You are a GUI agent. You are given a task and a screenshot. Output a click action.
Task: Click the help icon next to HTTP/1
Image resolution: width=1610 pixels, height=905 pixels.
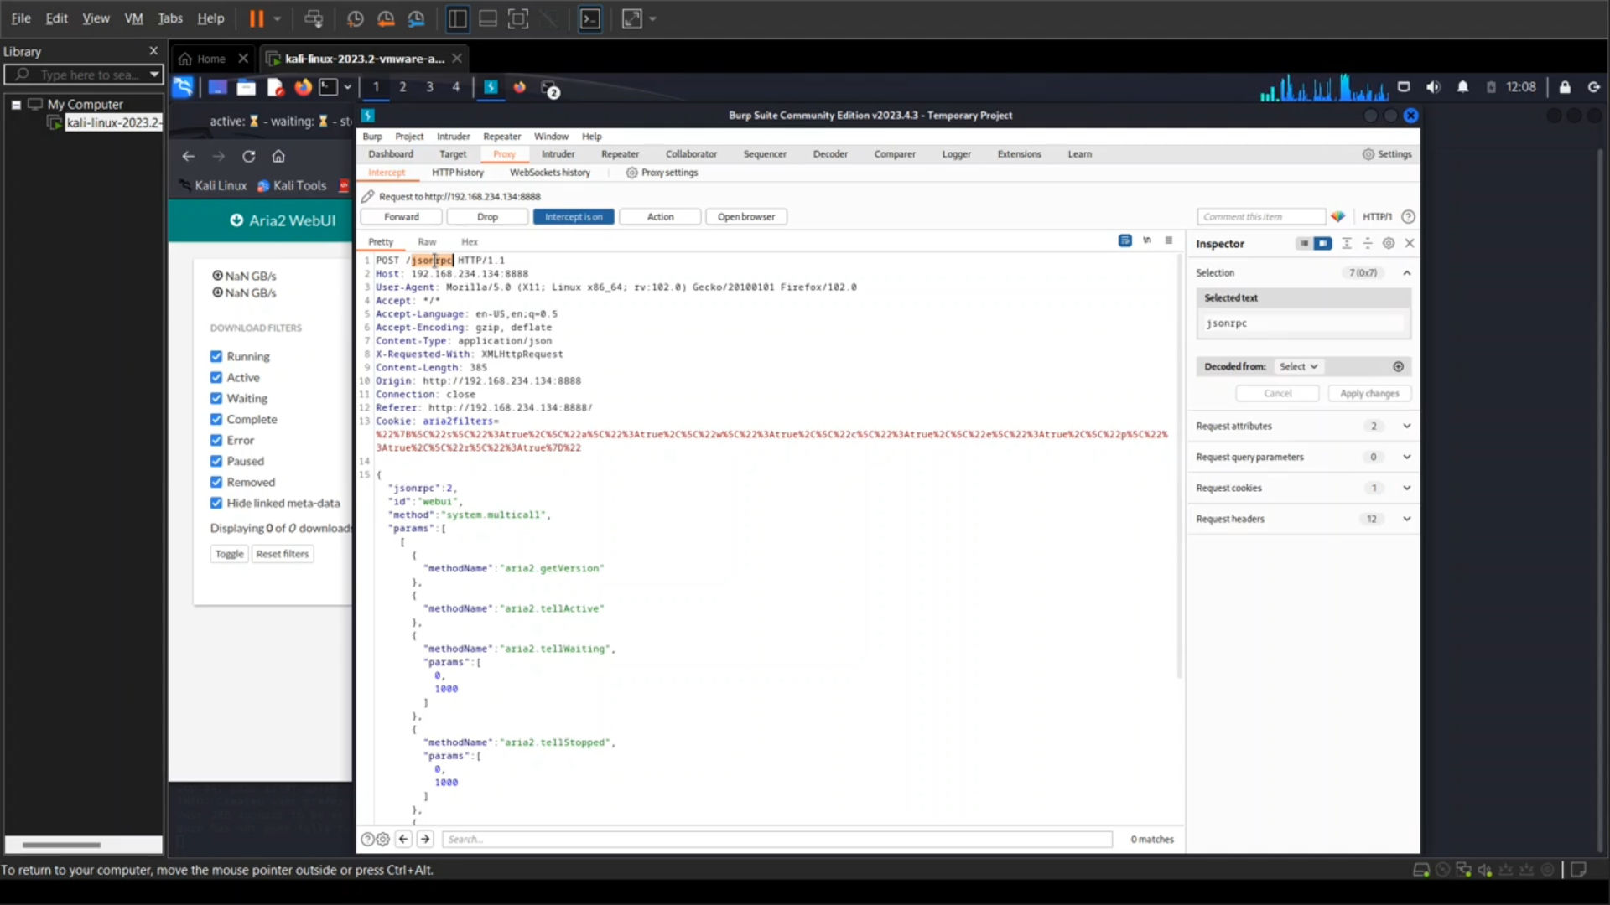[1409, 216]
